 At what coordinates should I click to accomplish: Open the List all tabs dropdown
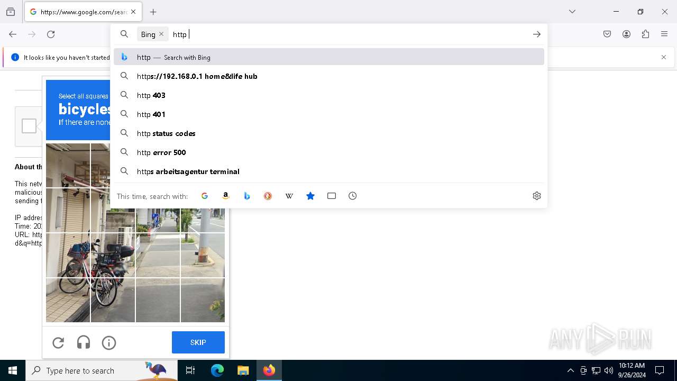coord(572,12)
